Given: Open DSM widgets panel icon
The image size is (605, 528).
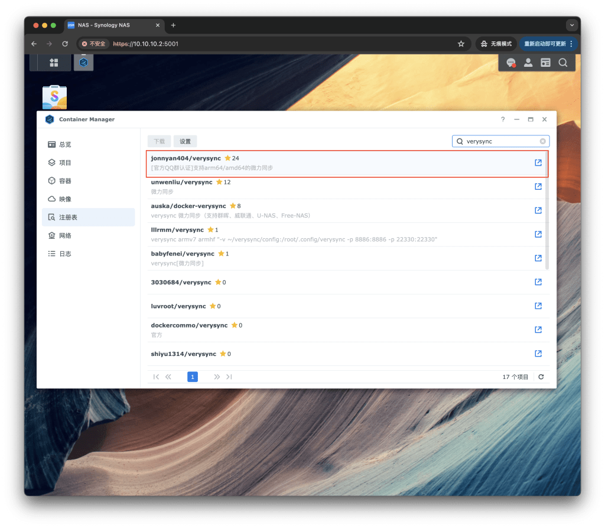Looking at the screenshot, I should point(545,63).
